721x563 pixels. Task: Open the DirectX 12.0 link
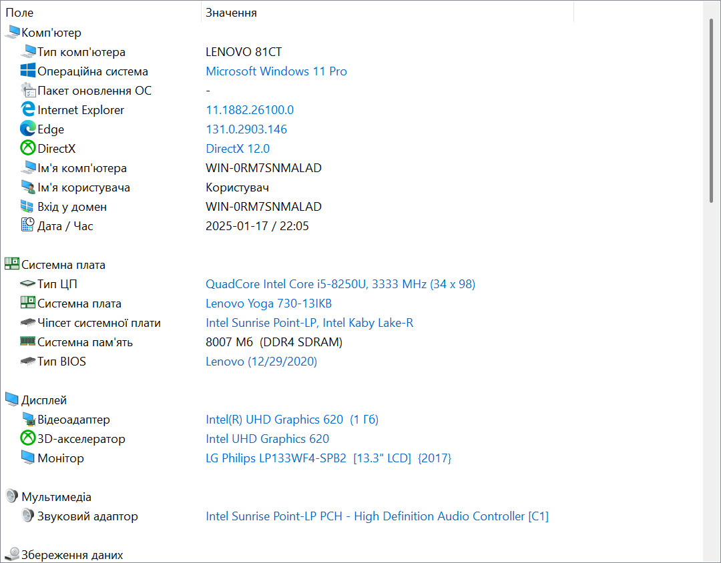tap(238, 149)
